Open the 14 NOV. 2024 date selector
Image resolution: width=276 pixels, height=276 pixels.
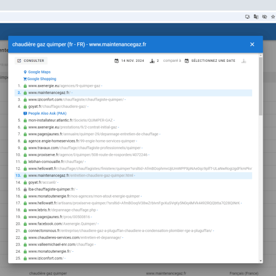tap(129, 61)
